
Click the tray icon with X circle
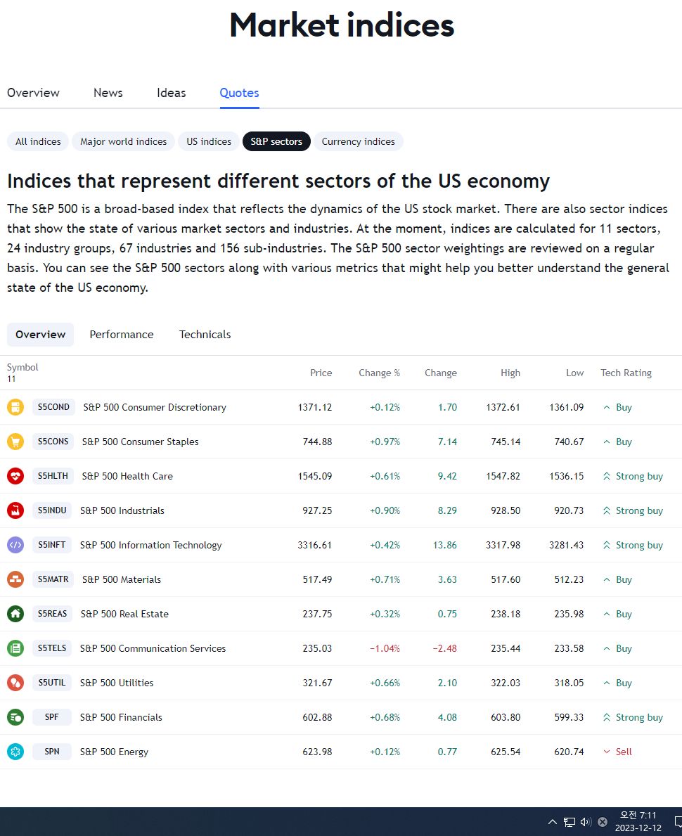click(603, 822)
